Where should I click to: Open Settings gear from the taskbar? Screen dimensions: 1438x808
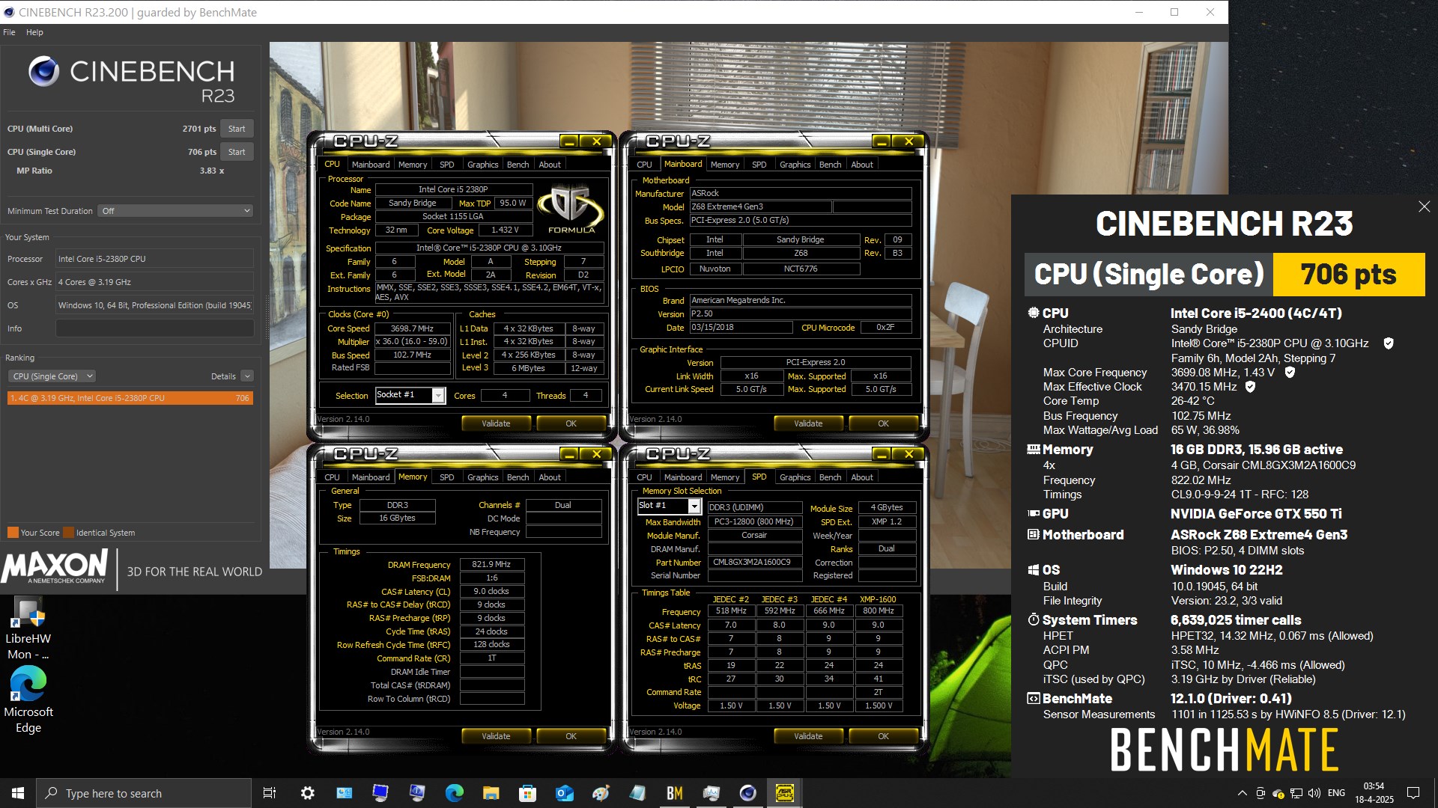tap(307, 793)
